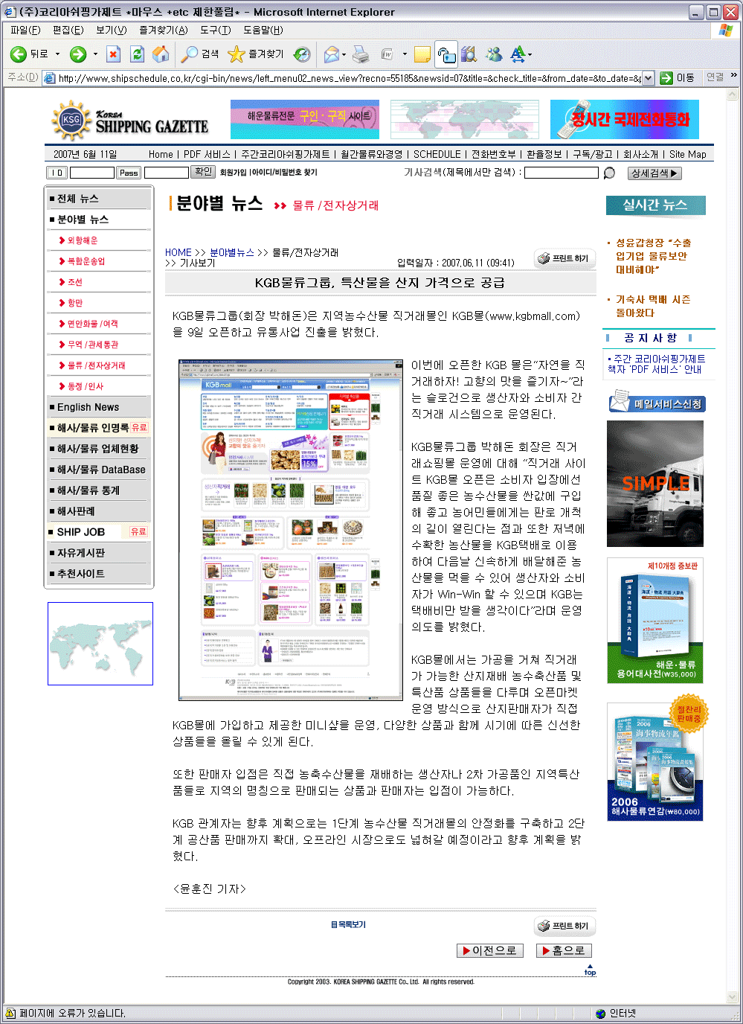Open English News sidebar item

coord(88,407)
